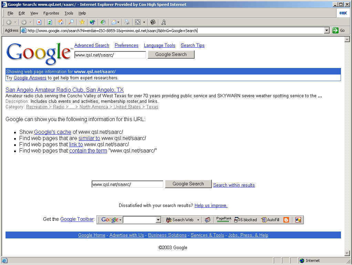352x265 pixels.
Task: Launch the running-man messenger icon
Action: (164, 22)
